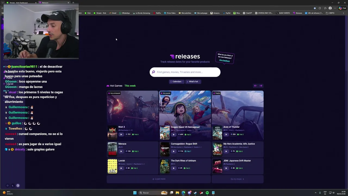Bookmark this page with the star icon
The width and height of the screenshot is (348, 196).
(315, 8)
